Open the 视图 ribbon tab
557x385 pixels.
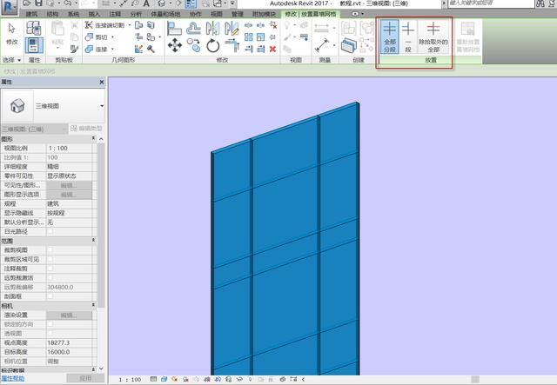(x=217, y=14)
